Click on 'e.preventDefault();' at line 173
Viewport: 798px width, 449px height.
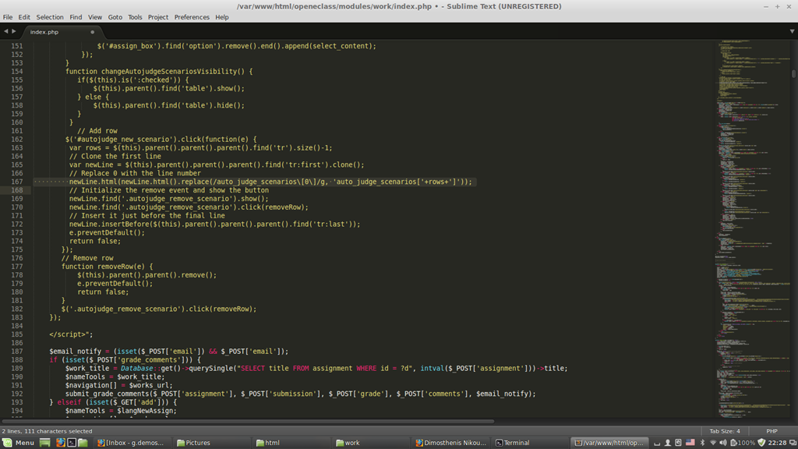tap(107, 232)
